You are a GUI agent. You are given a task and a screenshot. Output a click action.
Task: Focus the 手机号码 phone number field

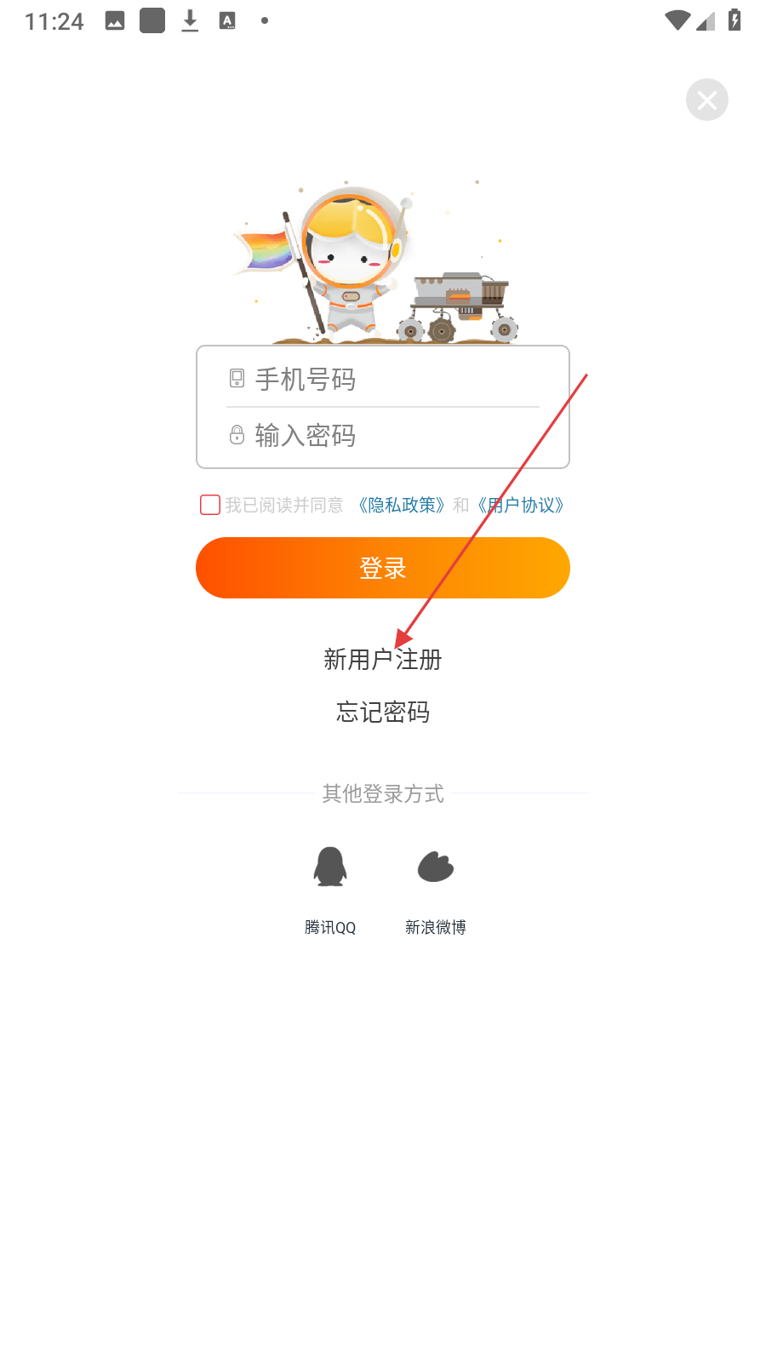[383, 379]
